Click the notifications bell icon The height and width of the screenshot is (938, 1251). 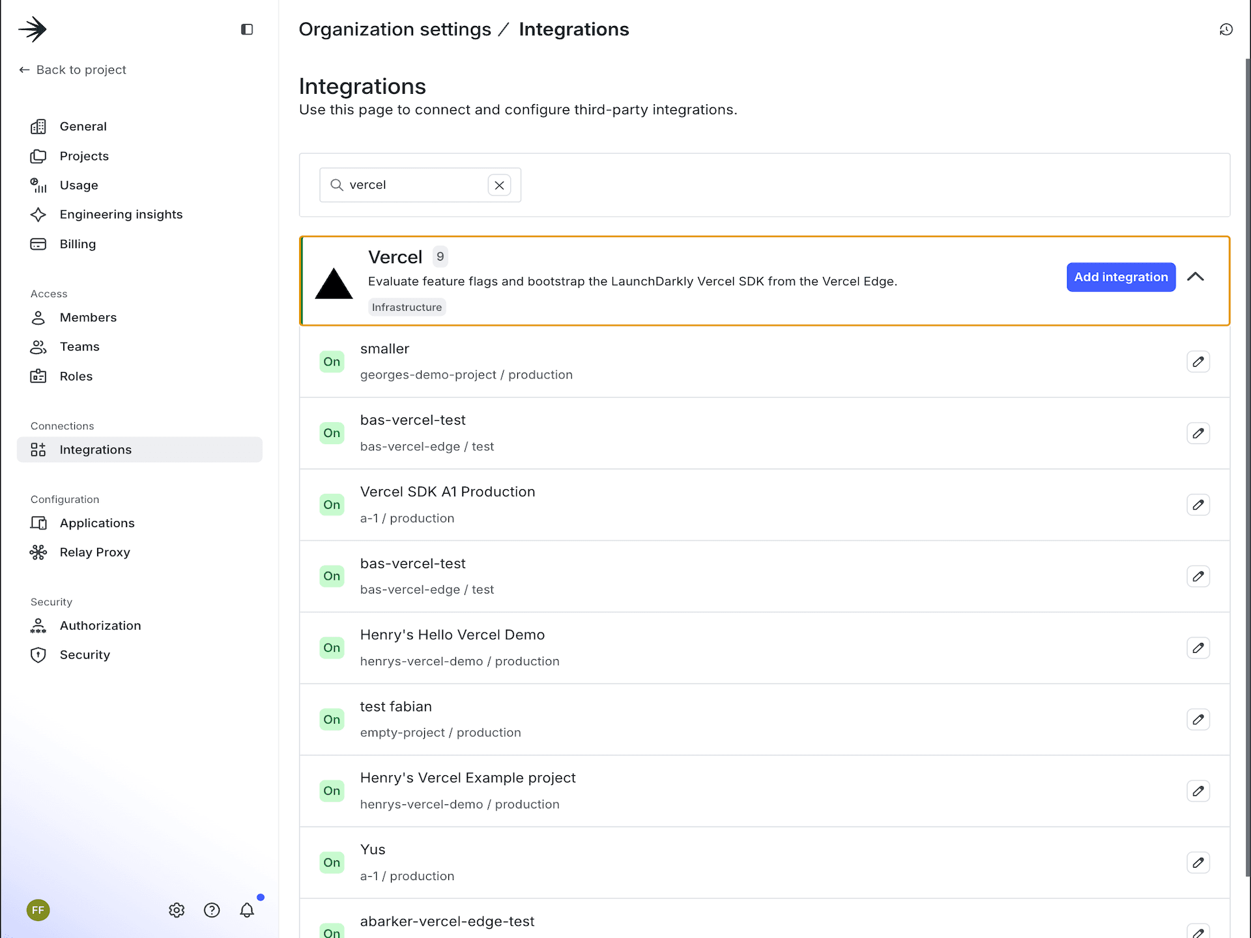point(246,910)
